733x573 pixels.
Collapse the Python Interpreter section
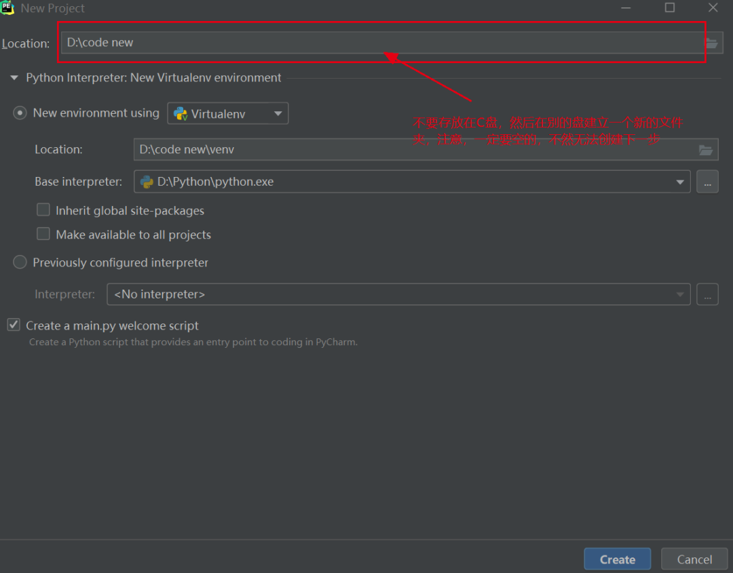coord(14,77)
